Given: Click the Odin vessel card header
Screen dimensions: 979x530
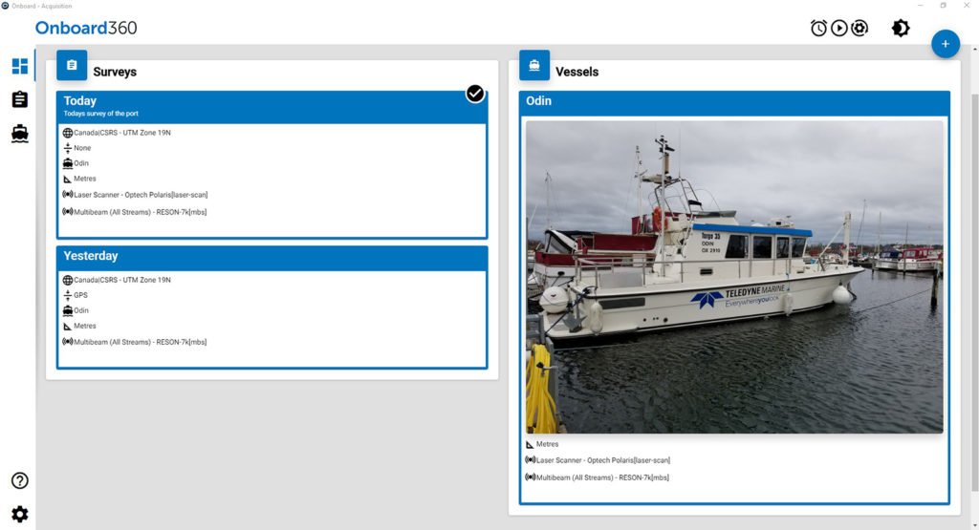Looking at the screenshot, I should 734,101.
